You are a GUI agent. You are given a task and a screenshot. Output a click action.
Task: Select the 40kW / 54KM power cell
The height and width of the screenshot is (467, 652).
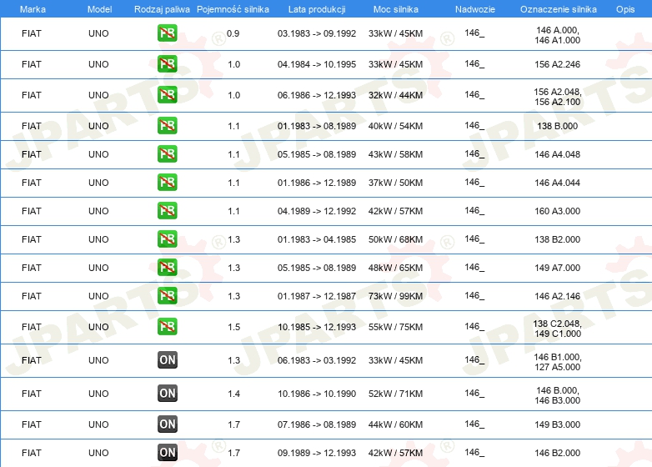pyautogui.click(x=395, y=126)
